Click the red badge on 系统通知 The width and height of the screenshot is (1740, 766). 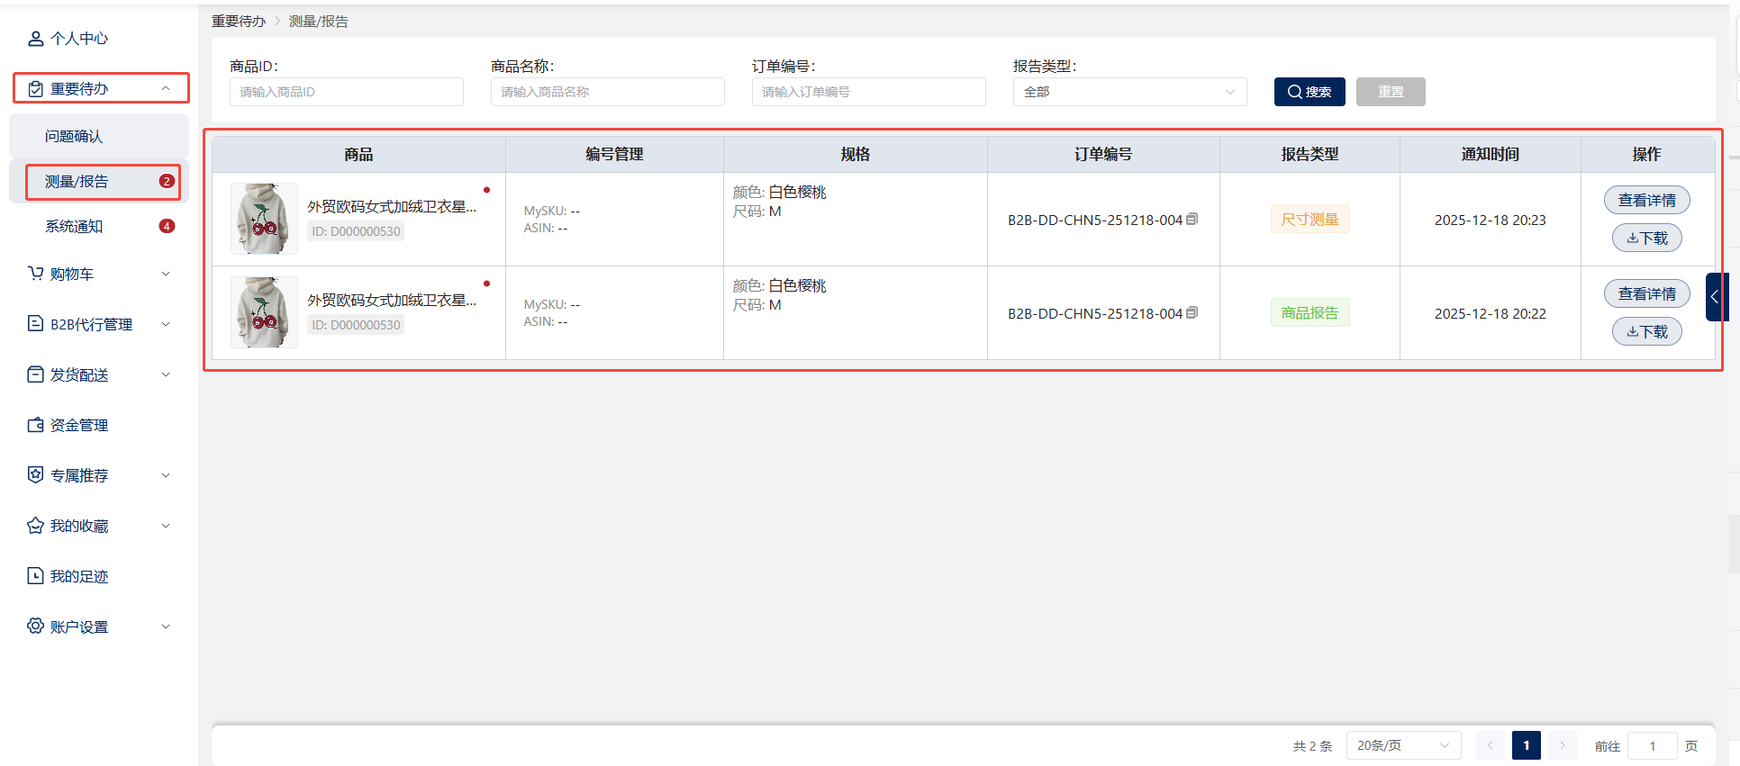(x=167, y=226)
